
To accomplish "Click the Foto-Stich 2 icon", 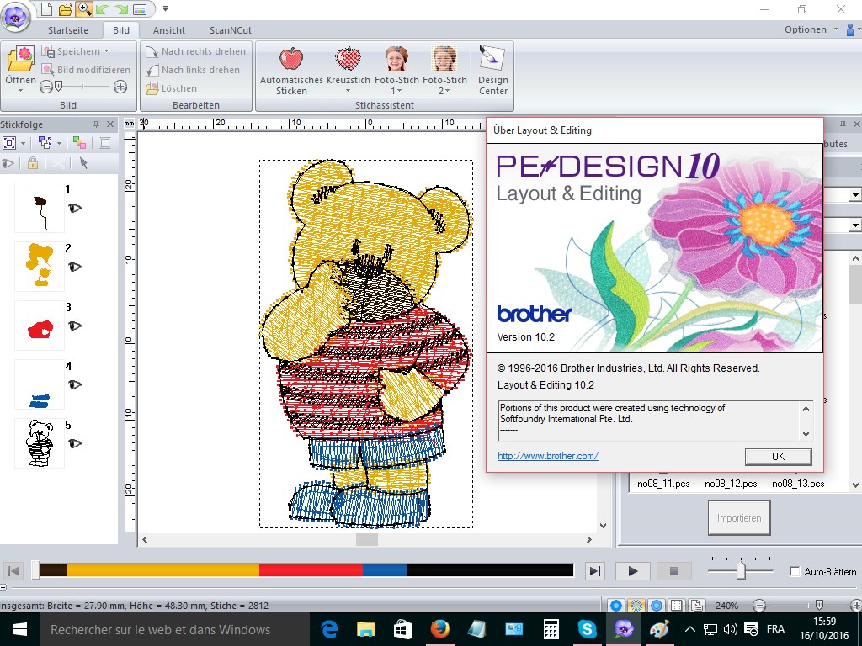I will pos(444,59).
